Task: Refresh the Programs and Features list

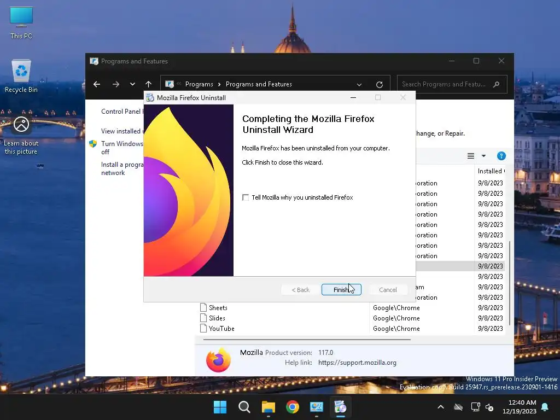Action: click(380, 85)
